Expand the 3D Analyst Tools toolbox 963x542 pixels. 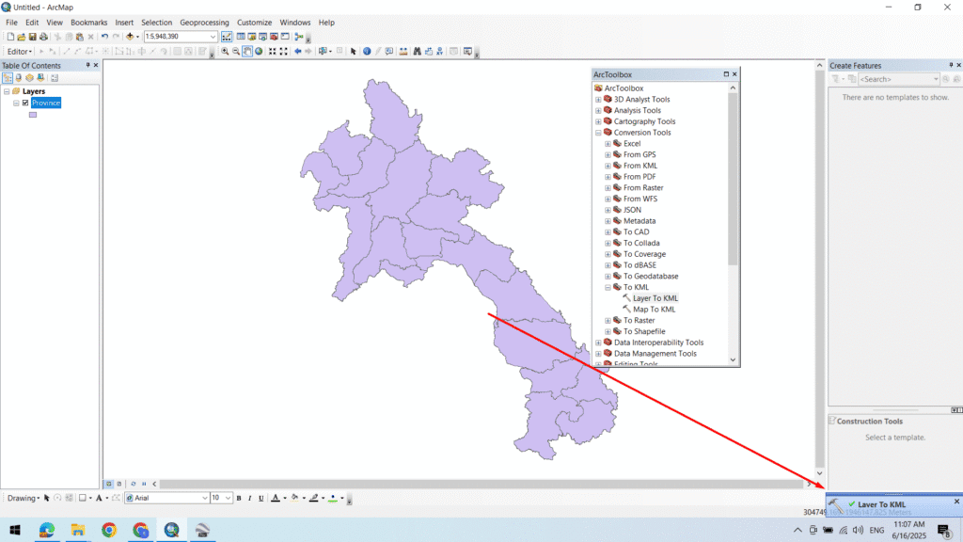coord(598,99)
